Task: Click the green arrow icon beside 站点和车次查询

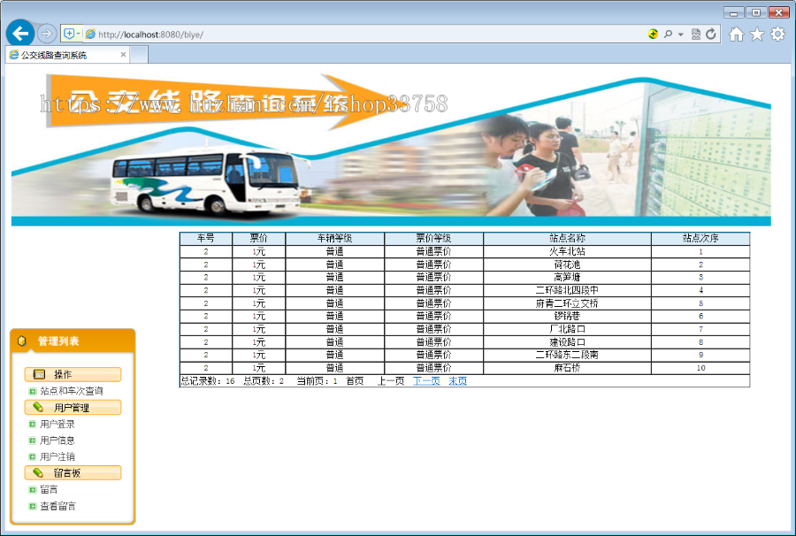Action: [32, 391]
